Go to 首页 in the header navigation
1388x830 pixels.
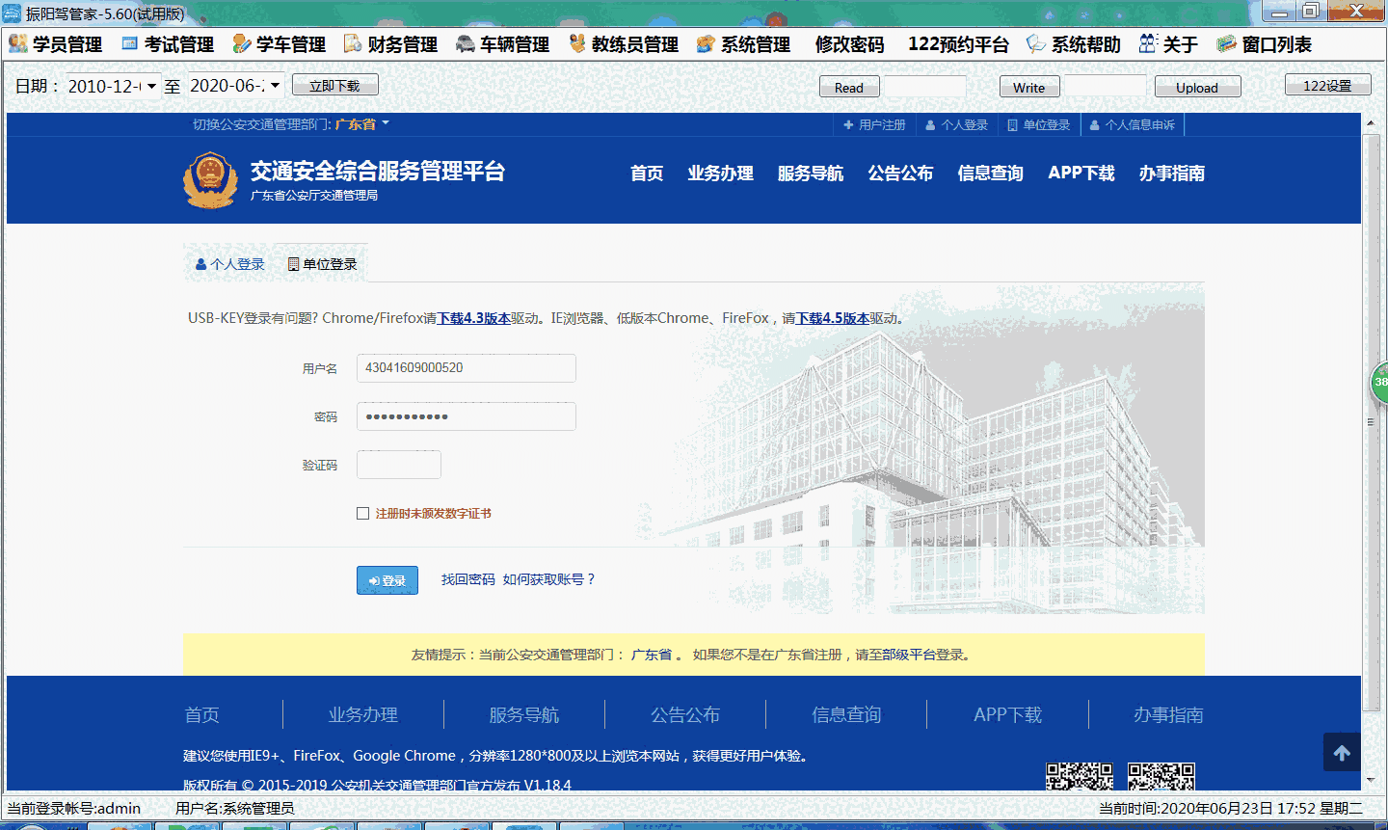point(647,174)
